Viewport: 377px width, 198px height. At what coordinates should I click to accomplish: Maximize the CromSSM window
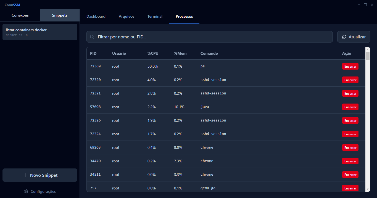pos(365,5)
